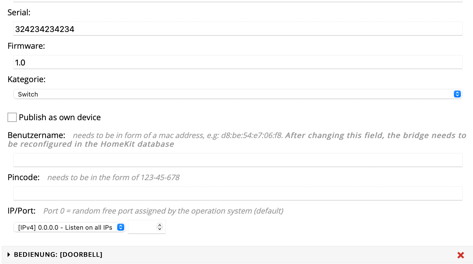Image resolution: width=473 pixels, height=264 pixels.
Task: Click into the Firmware version field
Action: (238, 63)
